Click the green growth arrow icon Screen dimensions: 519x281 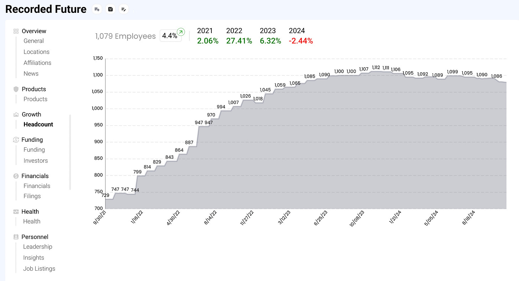coord(181,32)
